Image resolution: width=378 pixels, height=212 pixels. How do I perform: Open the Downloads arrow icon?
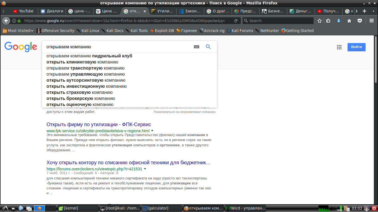click(339, 21)
